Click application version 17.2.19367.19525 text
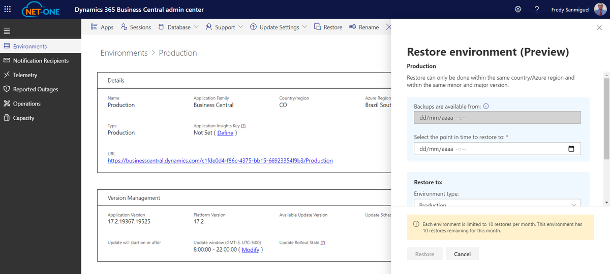610x274 pixels. point(129,222)
